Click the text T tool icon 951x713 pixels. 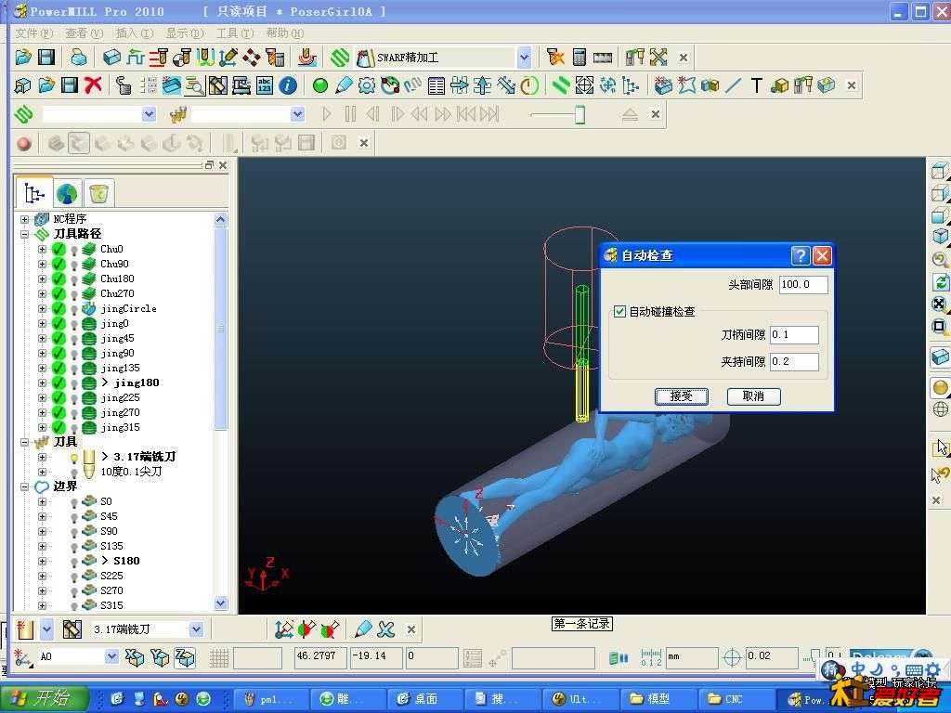click(x=756, y=85)
